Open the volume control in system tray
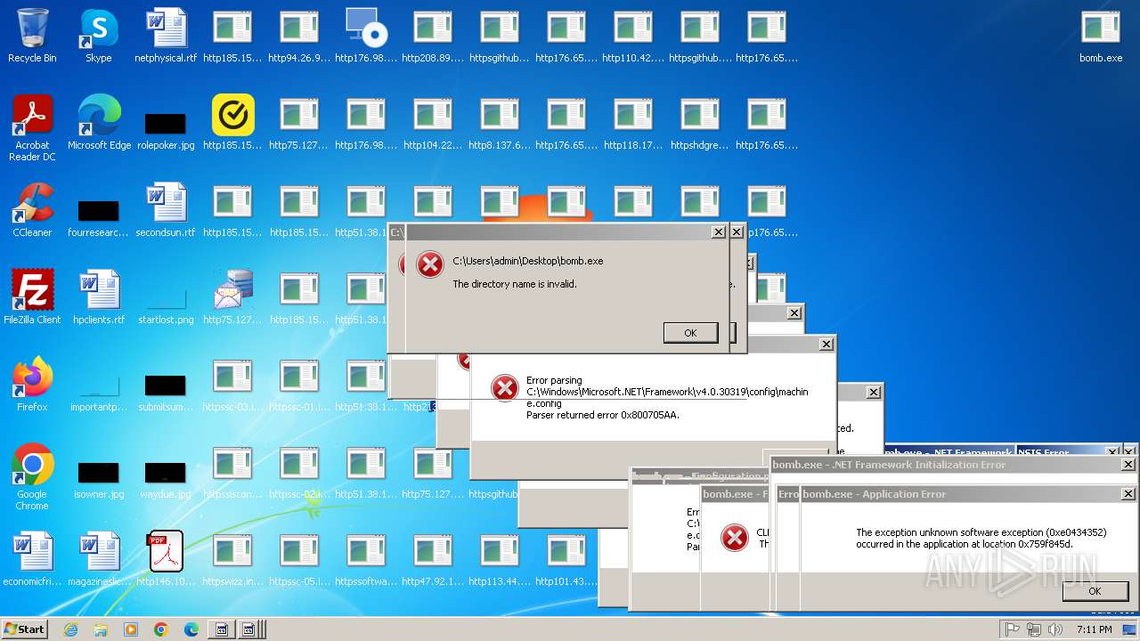 (x=1057, y=629)
